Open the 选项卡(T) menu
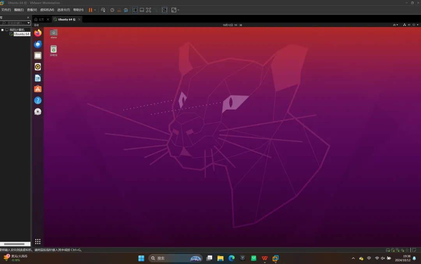The width and height of the screenshot is (421, 264). [64, 10]
